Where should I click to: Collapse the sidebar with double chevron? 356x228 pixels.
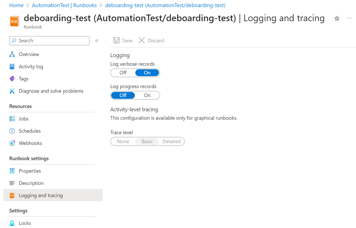pos(97,41)
